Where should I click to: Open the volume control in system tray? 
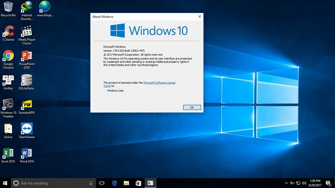(x=304, y=183)
